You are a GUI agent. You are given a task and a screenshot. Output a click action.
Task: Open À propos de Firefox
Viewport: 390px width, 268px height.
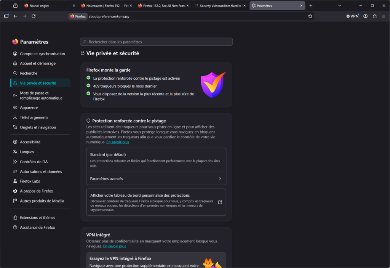point(40,191)
